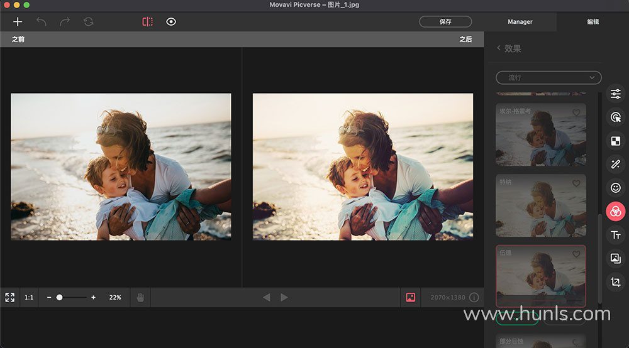Screen dimensions: 629x348
Task: Select the Text tool icon
Action: 615,235
